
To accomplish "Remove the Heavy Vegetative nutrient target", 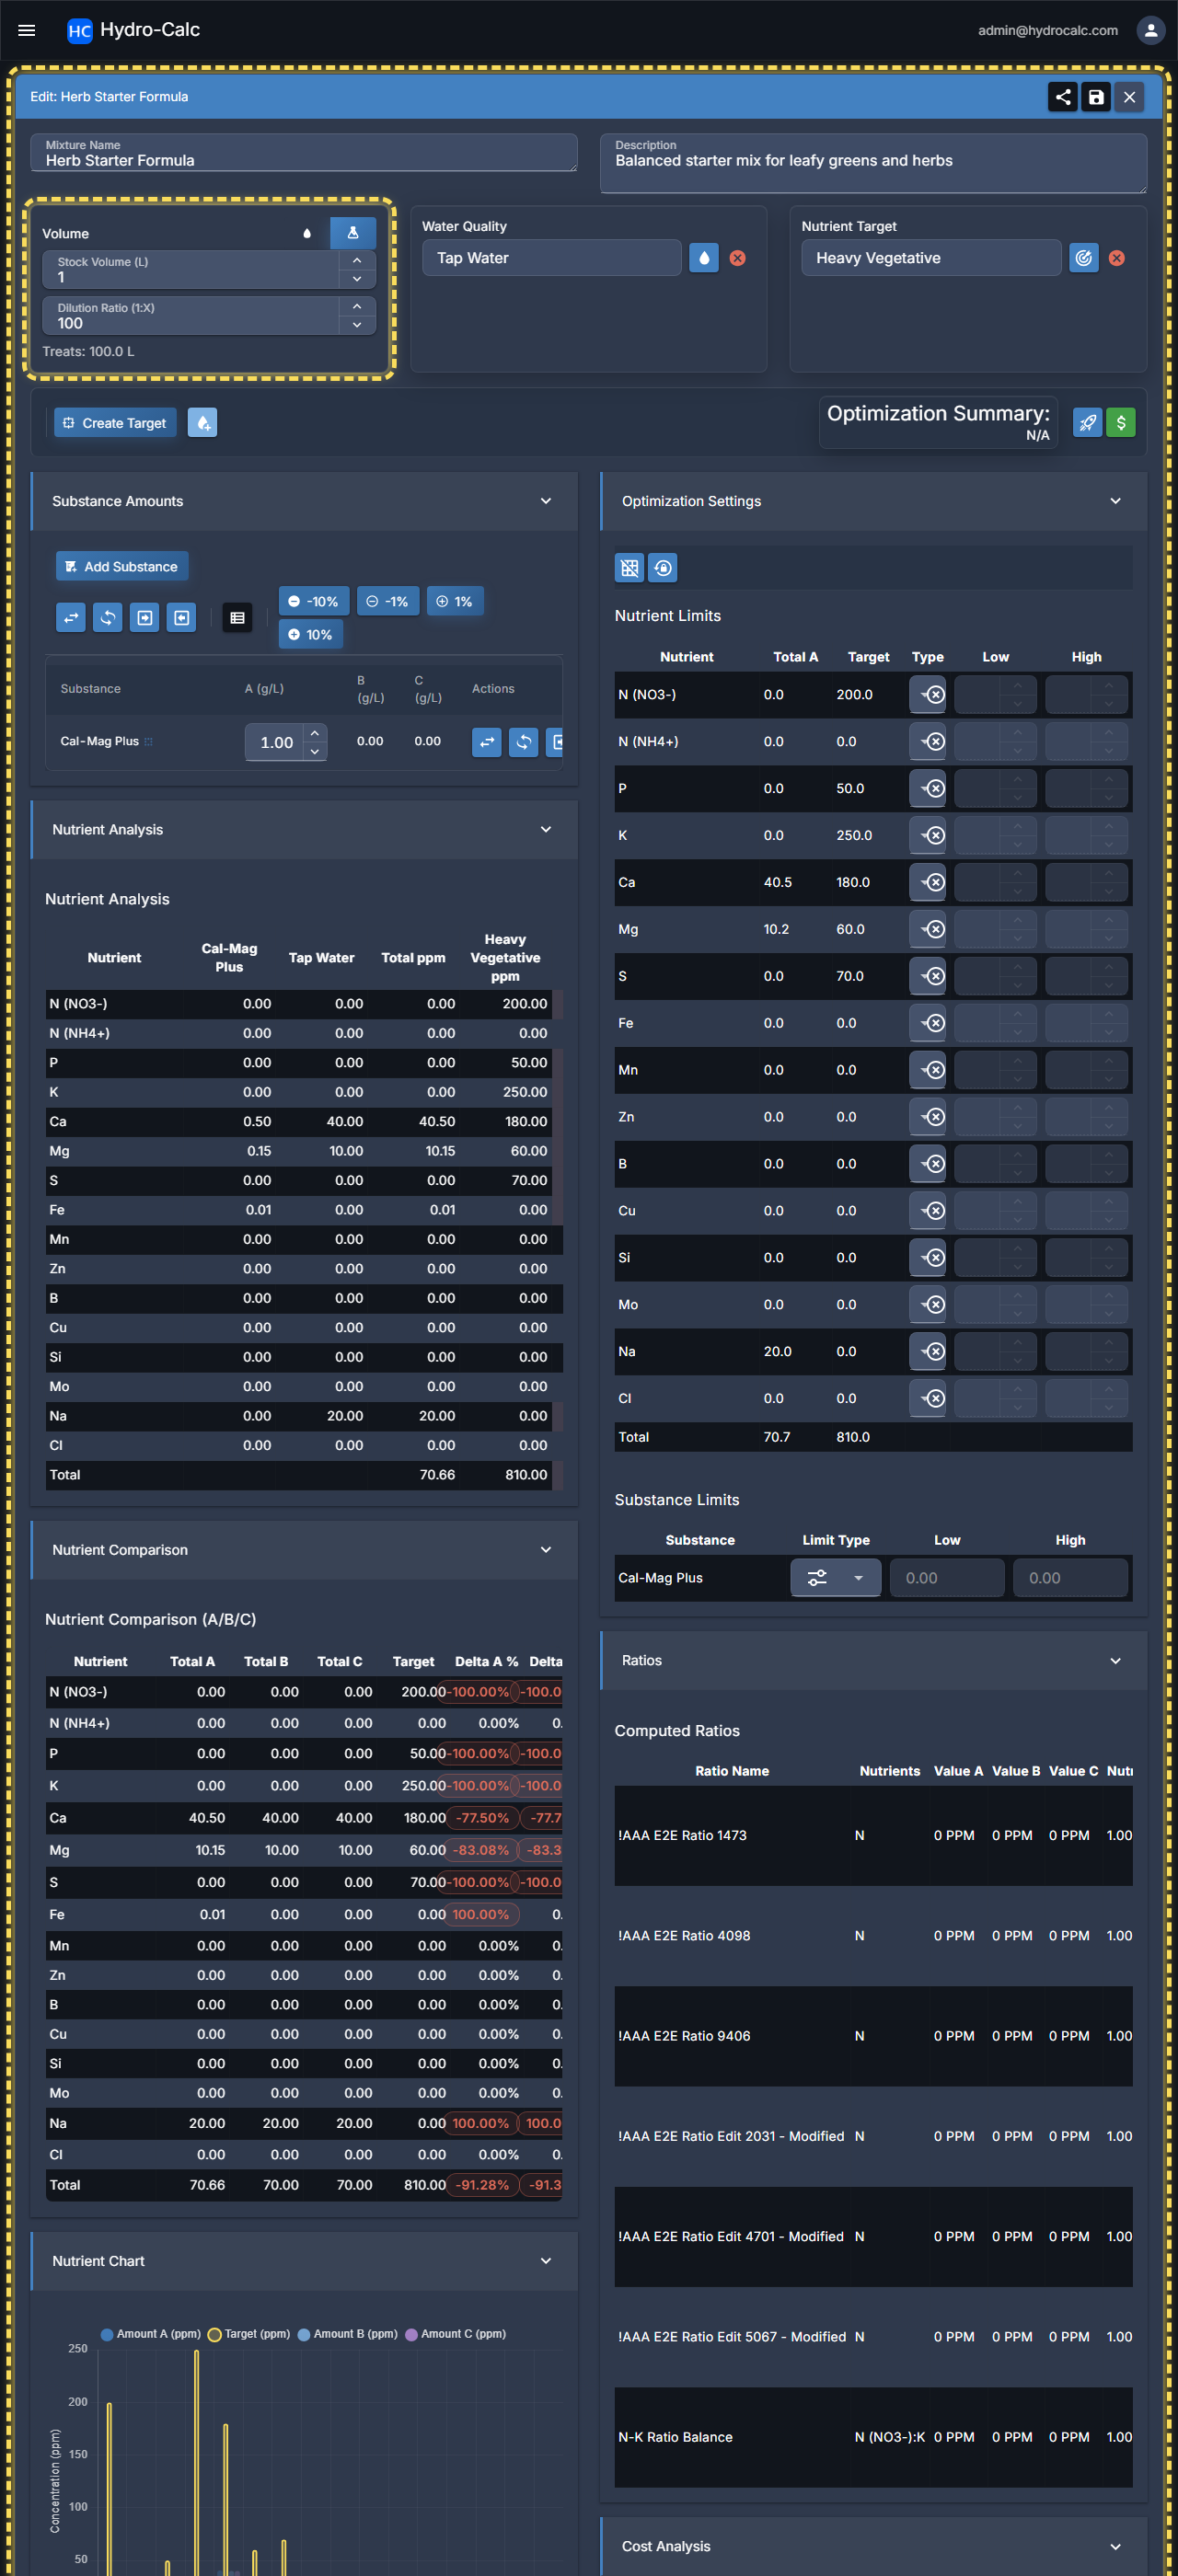I will coord(1117,258).
